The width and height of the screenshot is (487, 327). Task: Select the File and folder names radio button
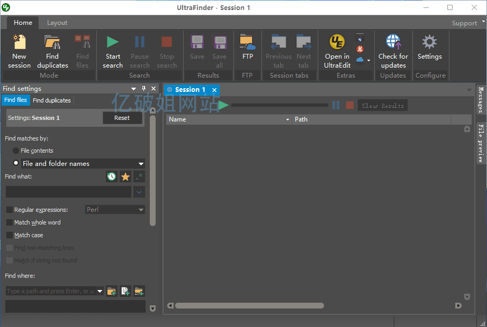click(16, 163)
